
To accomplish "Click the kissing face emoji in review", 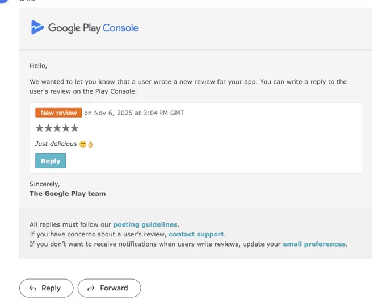I will click(83, 144).
